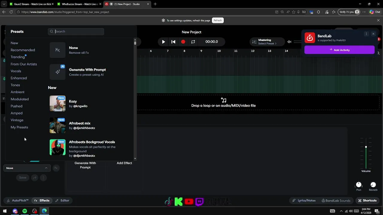Switch to Keun2 Stream browser tab
The height and width of the screenshot is (215, 383).
31,4
